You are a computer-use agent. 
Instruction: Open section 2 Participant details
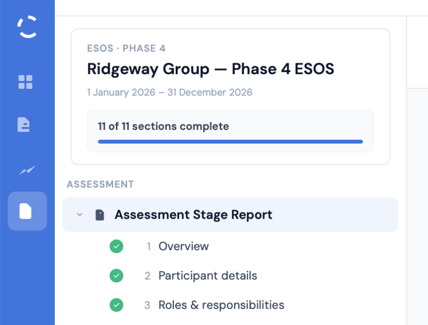208,276
